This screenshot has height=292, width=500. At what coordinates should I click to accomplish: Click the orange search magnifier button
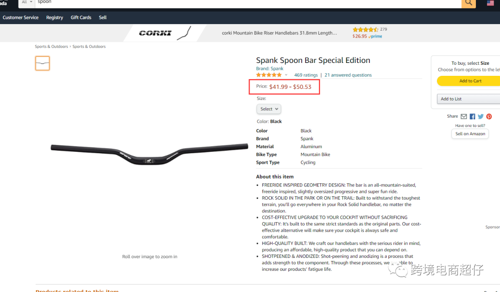click(469, 3)
